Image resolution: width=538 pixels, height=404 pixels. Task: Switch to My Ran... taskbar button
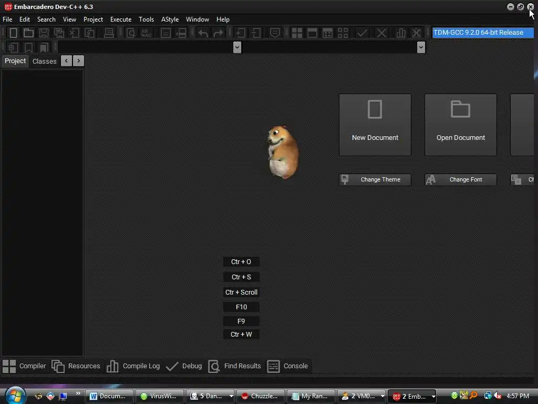(x=311, y=396)
